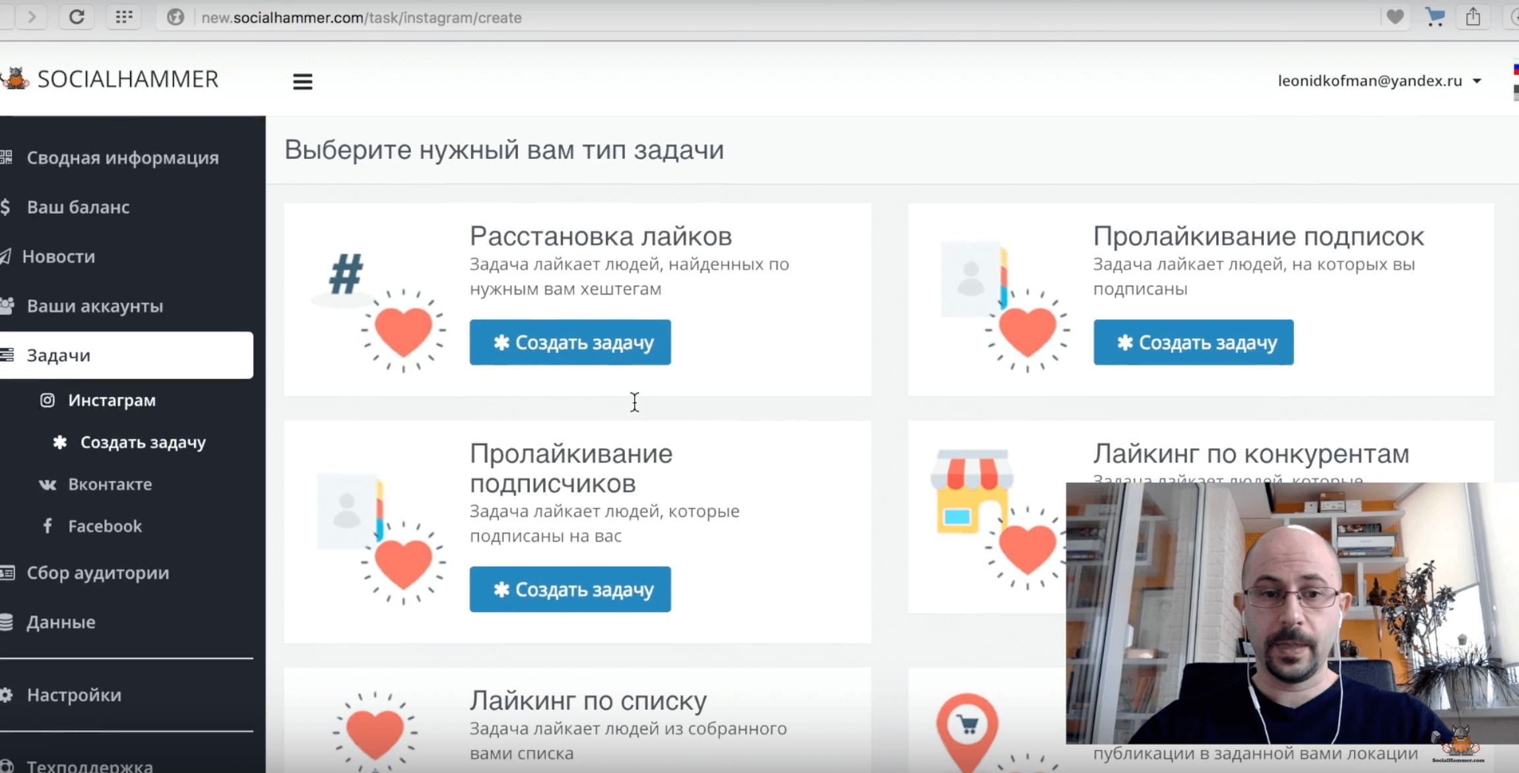Click the shopping cart icon in browser toolbar

click(1435, 17)
